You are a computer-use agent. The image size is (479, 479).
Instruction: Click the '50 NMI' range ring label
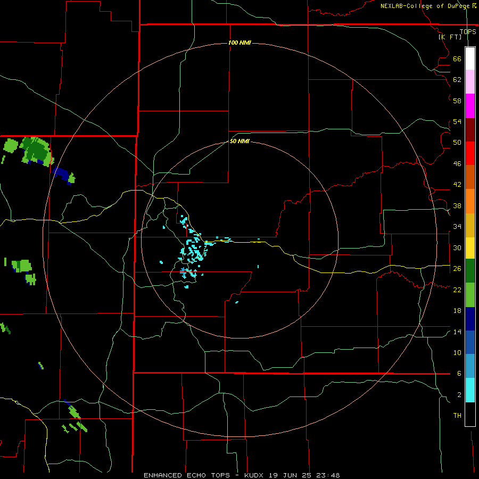pyautogui.click(x=240, y=141)
